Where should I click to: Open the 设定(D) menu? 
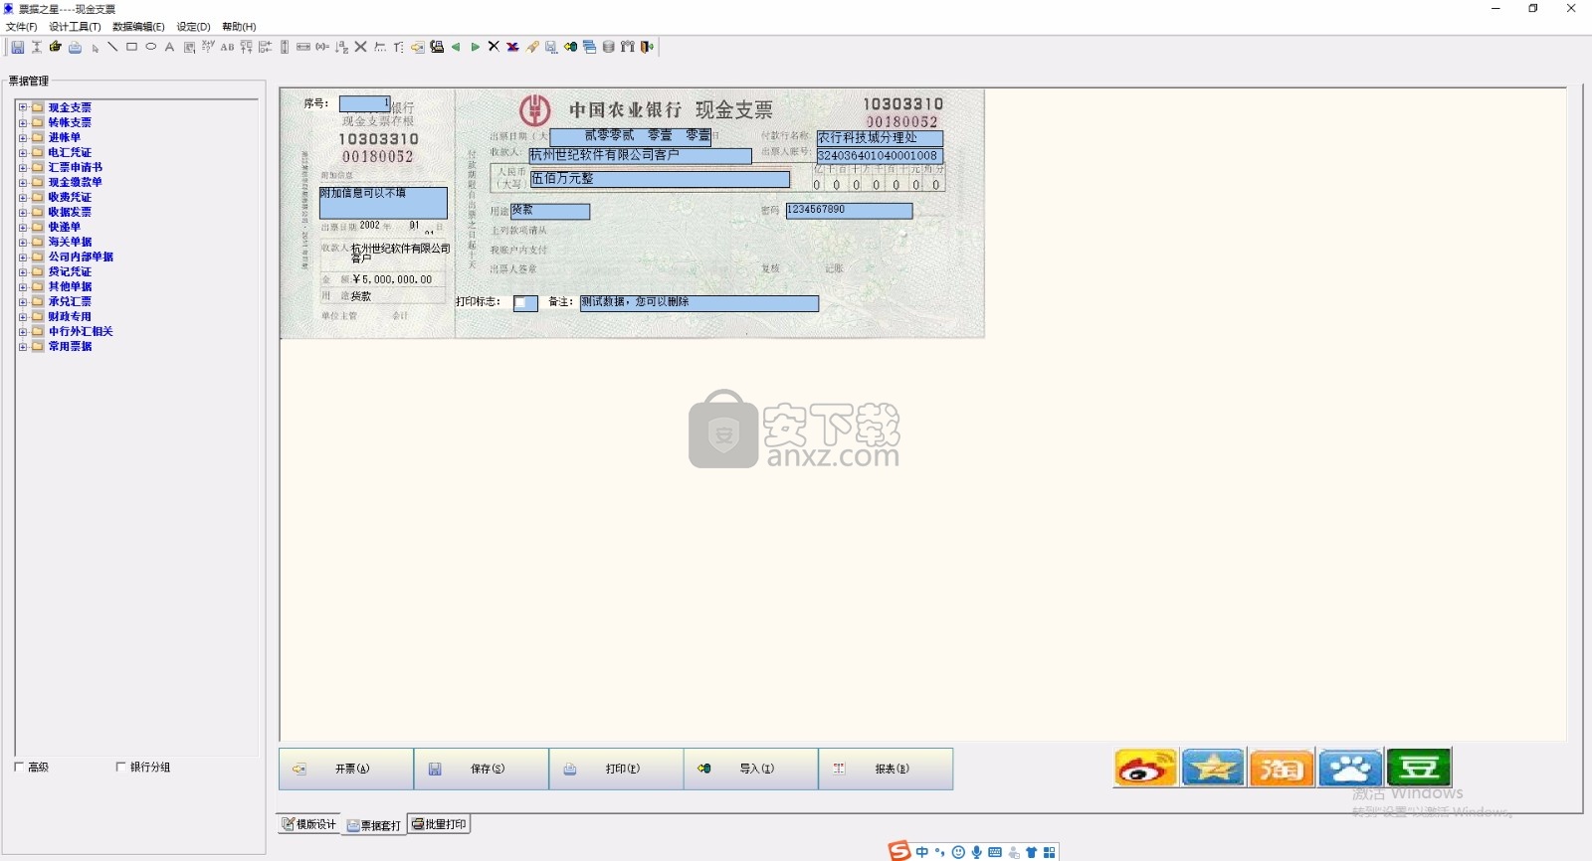[193, 27]
